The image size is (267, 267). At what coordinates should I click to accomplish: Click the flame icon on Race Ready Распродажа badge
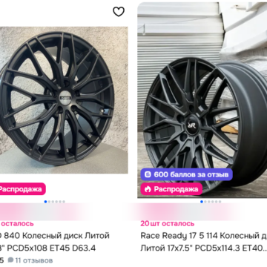[148, 189]
